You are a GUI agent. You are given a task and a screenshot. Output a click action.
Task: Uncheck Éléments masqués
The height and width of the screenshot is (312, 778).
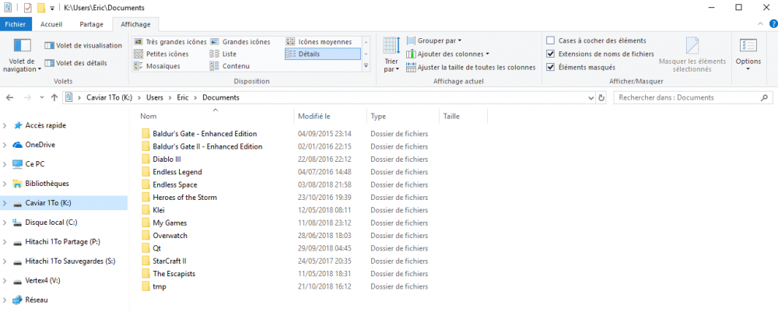tap(550, 67)
